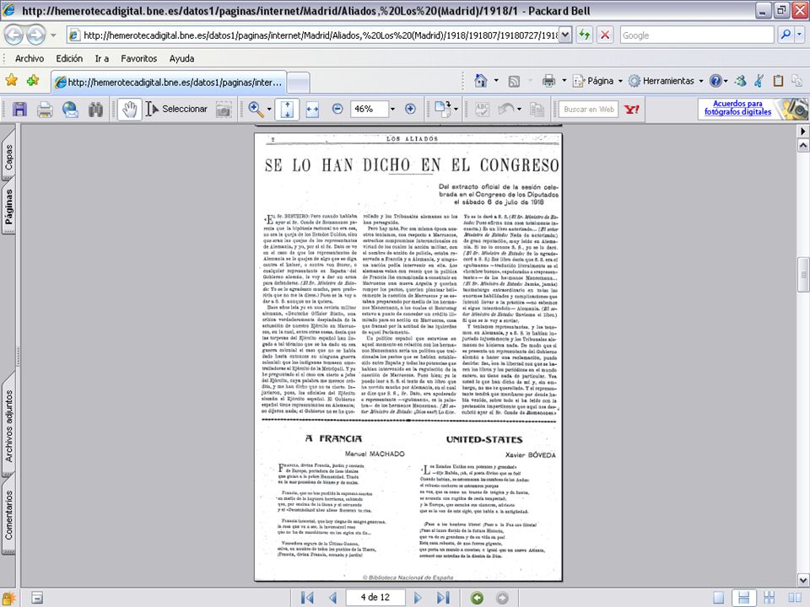Refresh the page with green arrows
The width and height of the screenshot is (810, 607).
coord(585,35)
